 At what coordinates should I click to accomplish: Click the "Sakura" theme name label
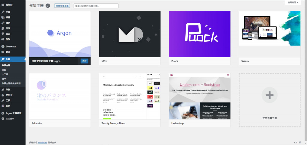pos(245,61)
